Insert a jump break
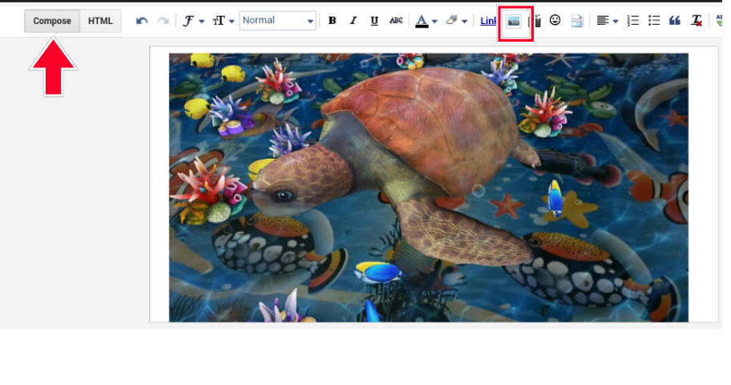 point(576,21)
